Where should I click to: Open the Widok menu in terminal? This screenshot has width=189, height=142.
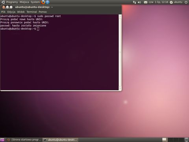(21, 12)
